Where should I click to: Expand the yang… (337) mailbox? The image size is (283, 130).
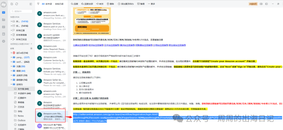[x=11, y=57]
